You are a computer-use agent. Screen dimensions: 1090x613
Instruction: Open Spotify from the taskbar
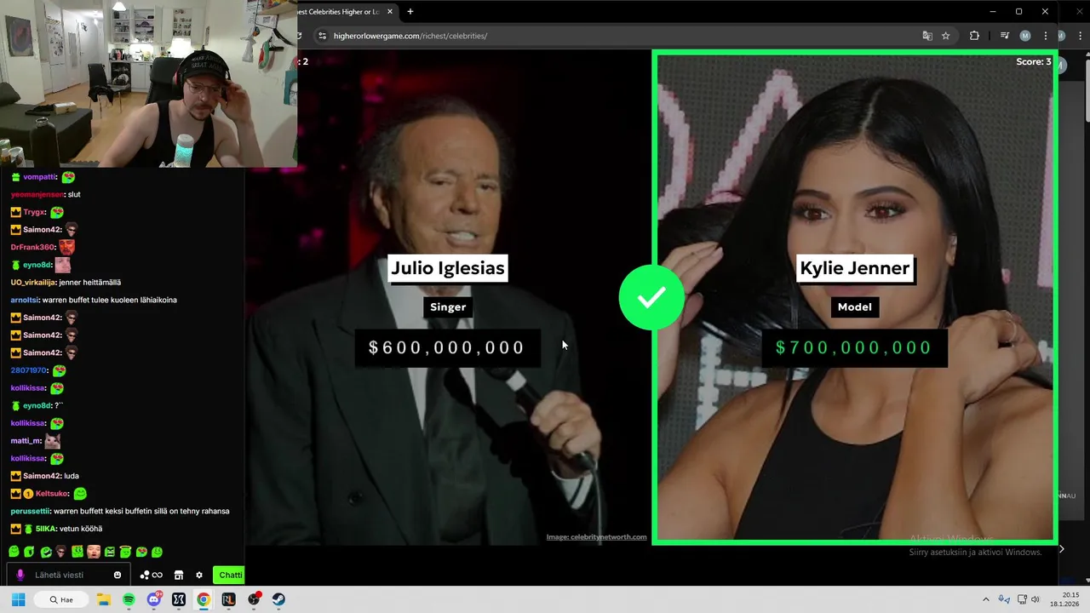coord(129,599)
